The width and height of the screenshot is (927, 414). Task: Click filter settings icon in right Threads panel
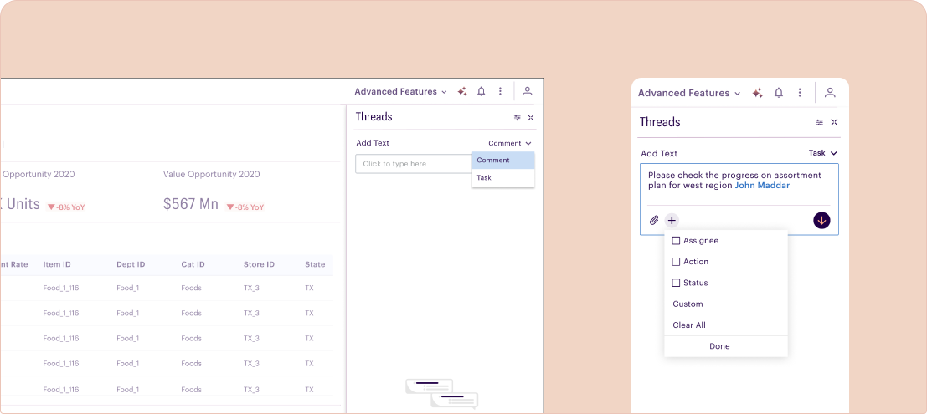[820, 122]
